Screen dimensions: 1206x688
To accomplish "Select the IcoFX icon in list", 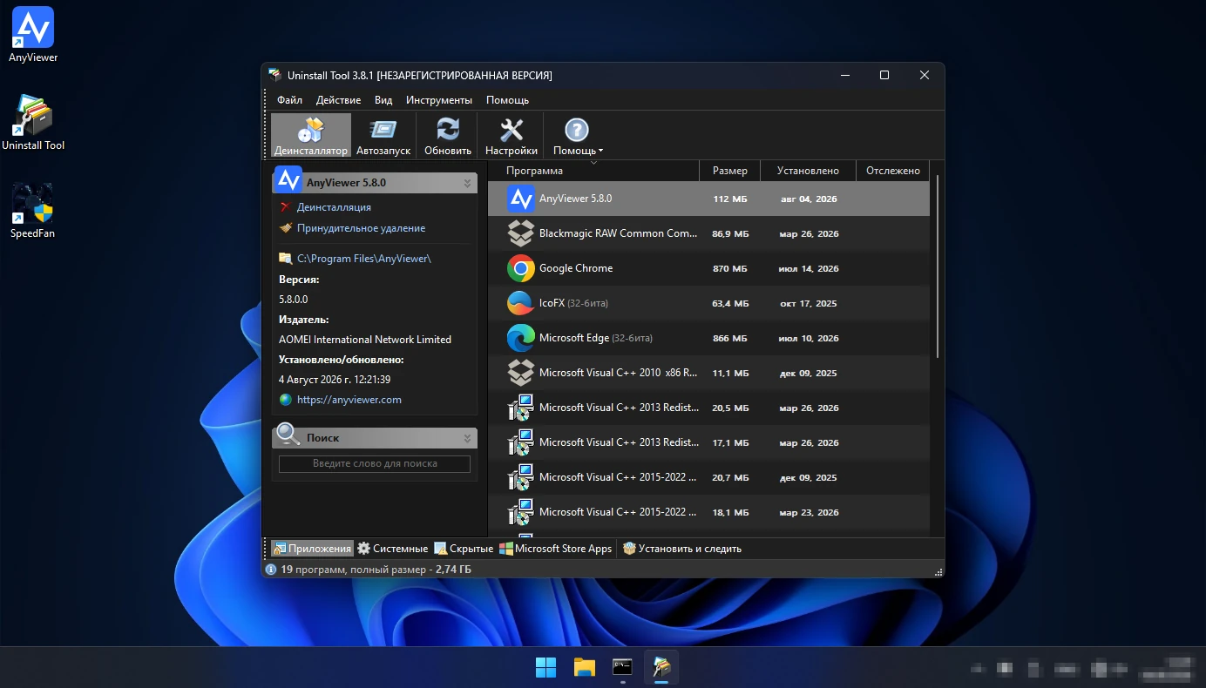I will pyautogui.click(x=521, y=303).
